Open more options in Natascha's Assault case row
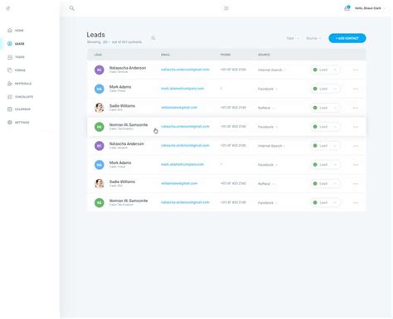Screen dimensions: 393x319 [x=356, y=146]
